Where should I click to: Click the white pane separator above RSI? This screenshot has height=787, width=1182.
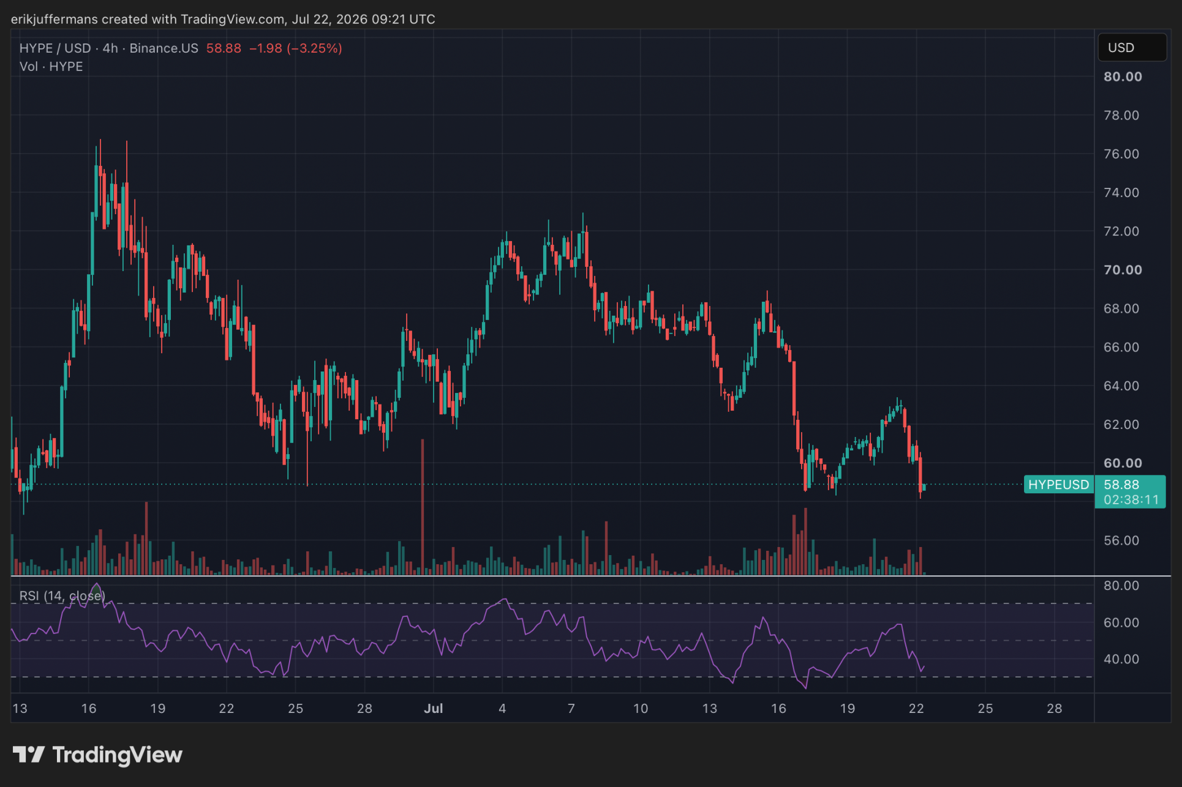tap(591, 576)
